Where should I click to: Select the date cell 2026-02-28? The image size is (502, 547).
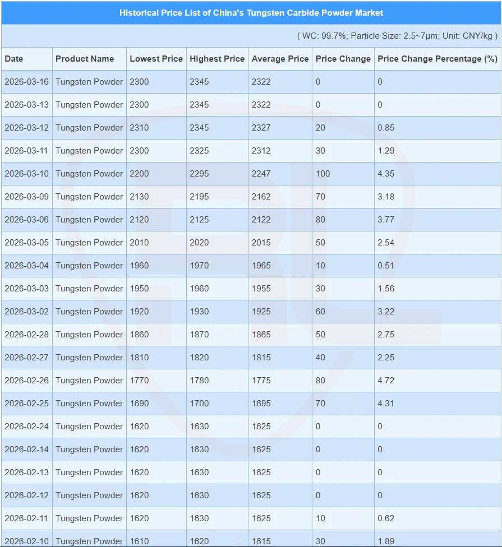pyautogui.click(x=26, y=335)
